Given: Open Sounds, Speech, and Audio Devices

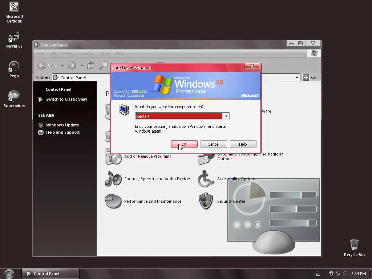Looking at the screenshot, I should point(157,179).
